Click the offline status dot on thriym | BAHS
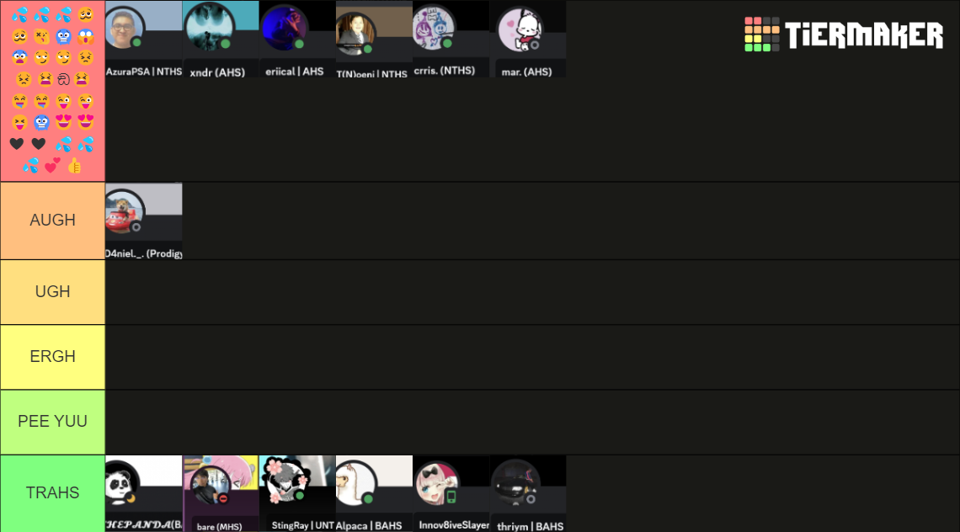This screenshot has width=960, height=532. (x=531, y=499)
